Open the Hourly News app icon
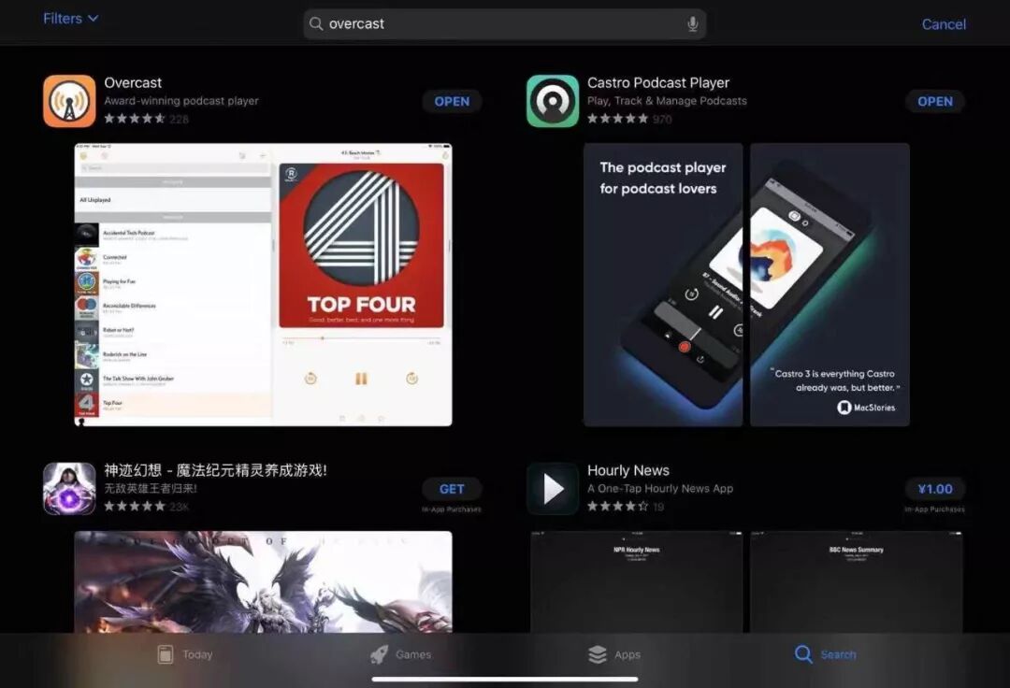 (553, 489)
